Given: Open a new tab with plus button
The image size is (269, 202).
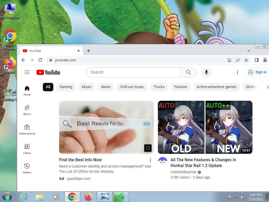Looking at the screenshot, I should click(89, 51).
